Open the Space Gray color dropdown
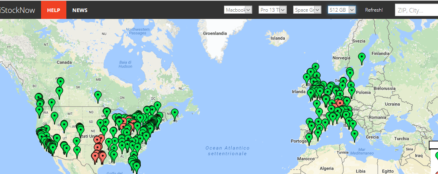 (x=307, y=10)
